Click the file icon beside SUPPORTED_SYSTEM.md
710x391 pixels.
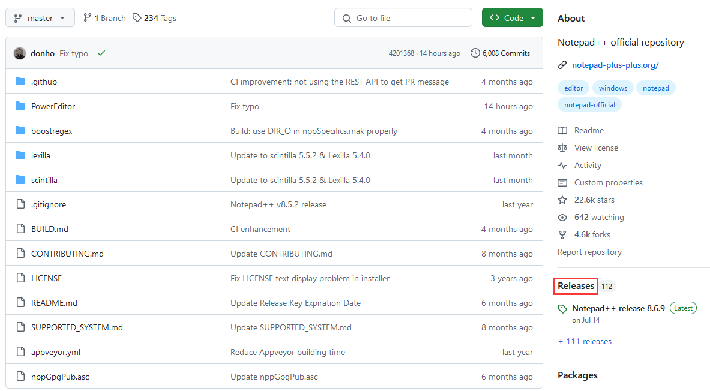point(20,327)
